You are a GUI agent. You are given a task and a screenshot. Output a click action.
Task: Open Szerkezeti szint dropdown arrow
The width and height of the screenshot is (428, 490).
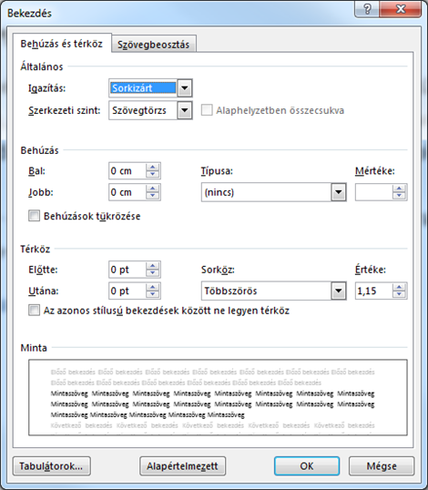click(184, 110)
